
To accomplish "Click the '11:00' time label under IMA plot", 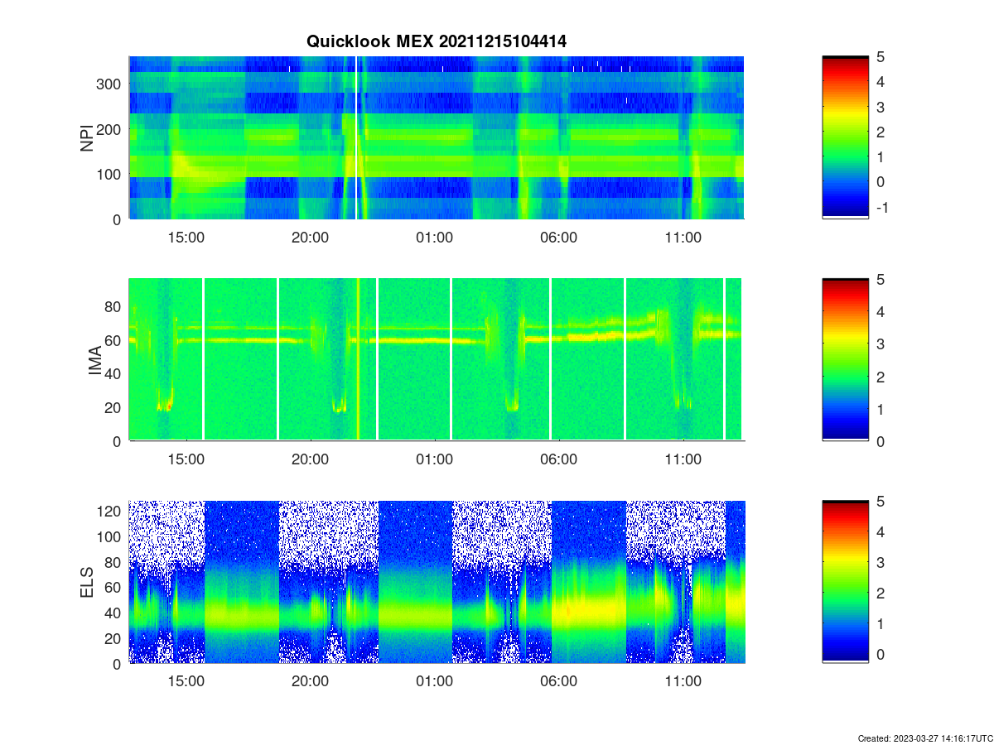I will [x=683, y=459].
